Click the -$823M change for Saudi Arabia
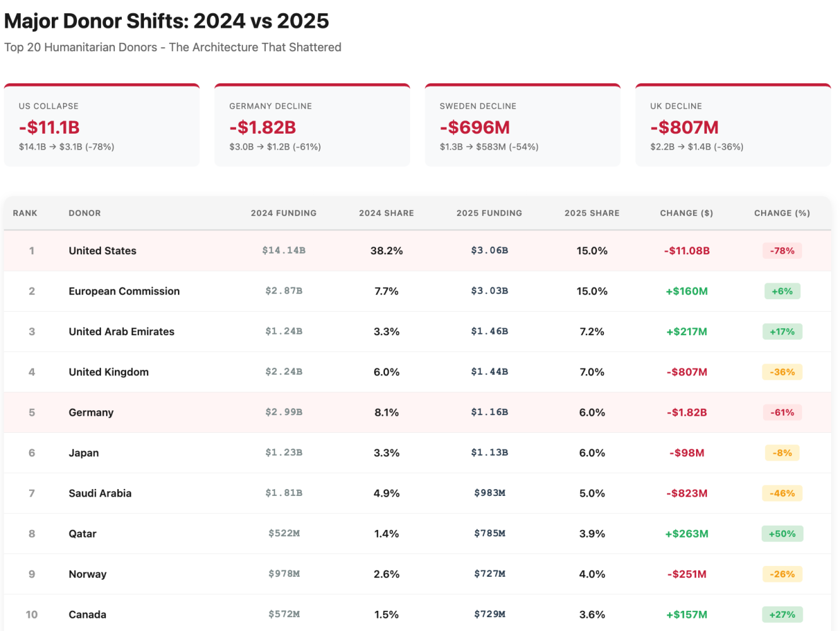The image size is (840, 631). [x=687, y=493]
